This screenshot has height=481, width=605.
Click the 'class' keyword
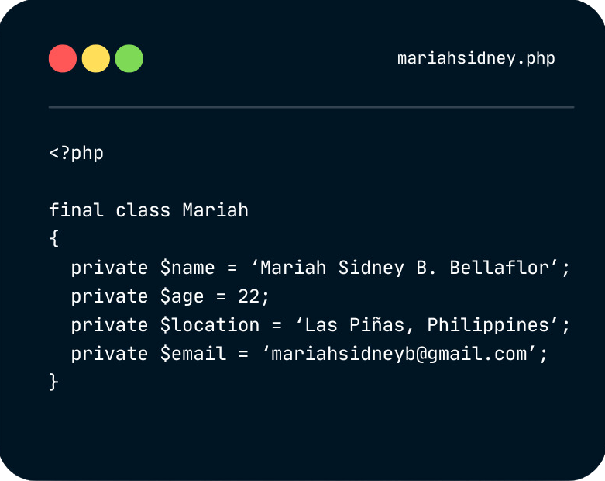143,210
